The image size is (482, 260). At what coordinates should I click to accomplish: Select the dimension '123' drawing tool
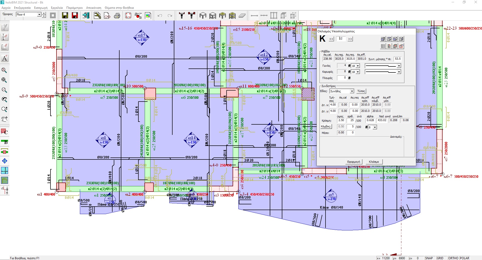point(5,37)
